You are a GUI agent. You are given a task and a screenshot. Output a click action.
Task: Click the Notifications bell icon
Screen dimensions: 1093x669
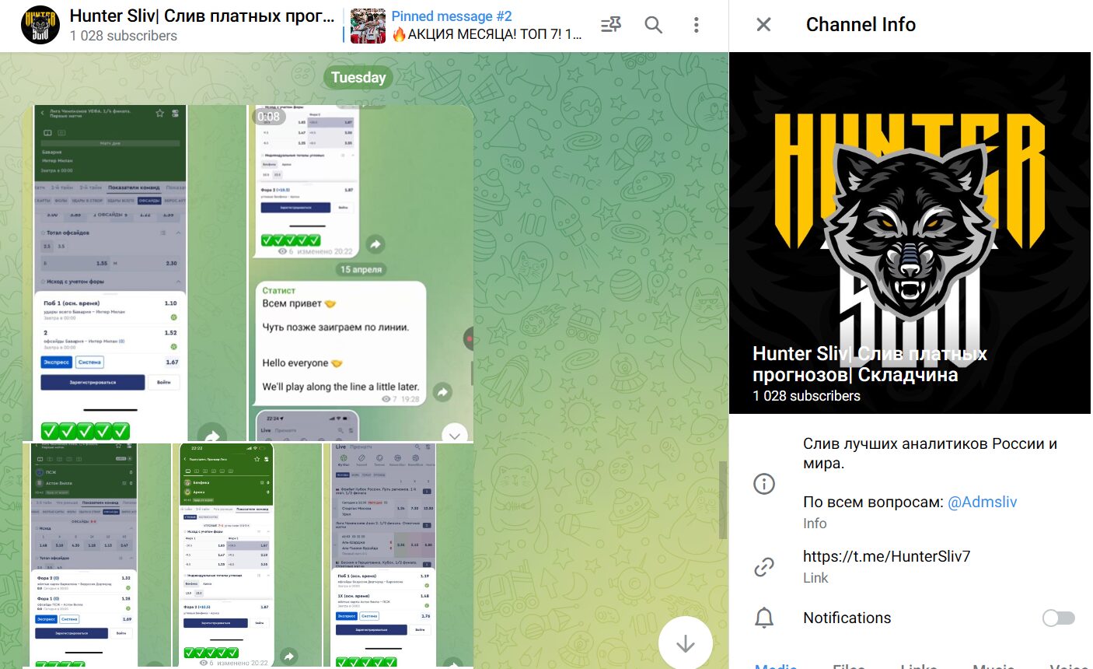pyautogui.click(x=764, y=618)
